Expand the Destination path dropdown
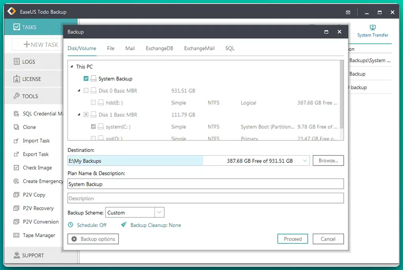The width and height of the screenshot is (403, 270). tap(305, 161)
